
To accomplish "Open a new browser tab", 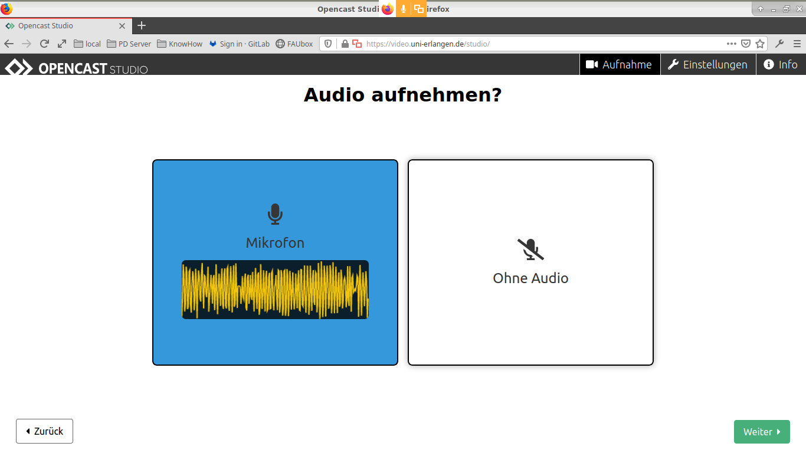I will (142, 26).
